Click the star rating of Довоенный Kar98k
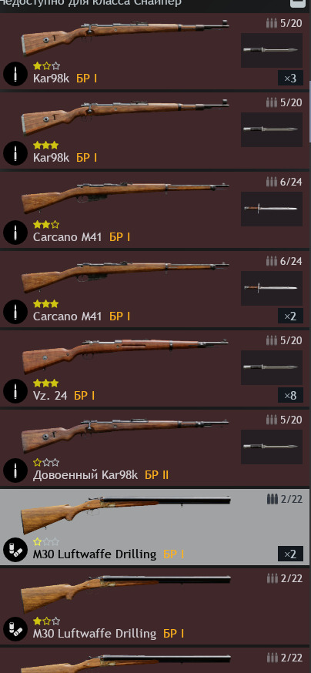This screenshot has height=673, width=311. [46, 463]
